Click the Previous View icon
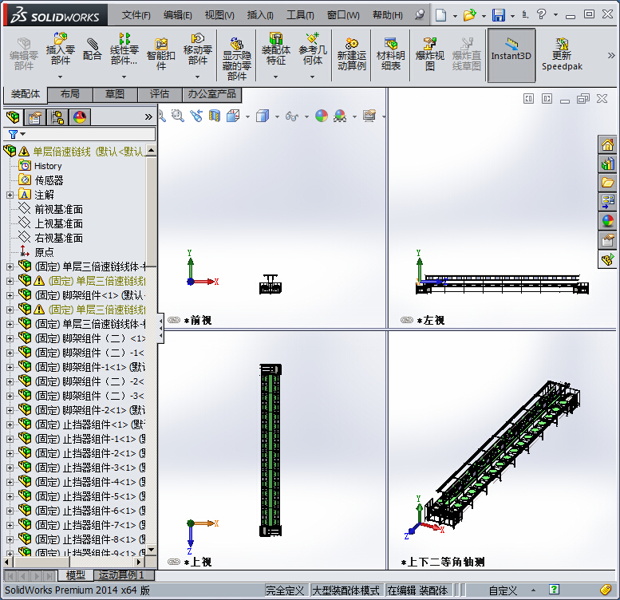Viewport: 620px width, 600px height. [196, 116]
